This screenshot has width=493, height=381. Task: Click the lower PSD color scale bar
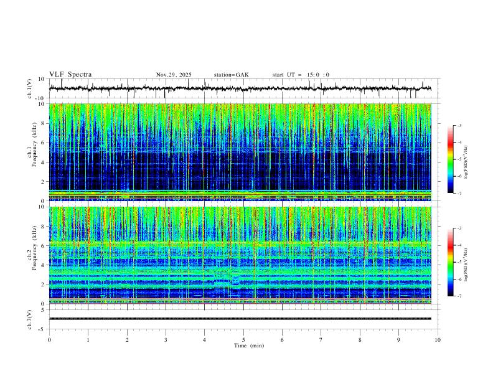pyautogui.click(x=451, y=262)
